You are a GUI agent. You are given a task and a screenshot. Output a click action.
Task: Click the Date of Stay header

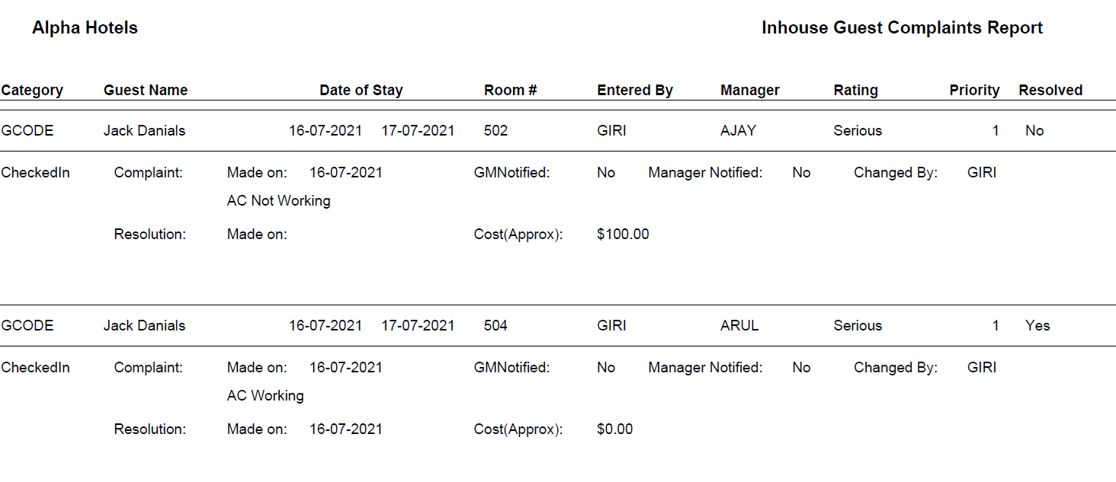pyautogui.click(x=361, y=90)
